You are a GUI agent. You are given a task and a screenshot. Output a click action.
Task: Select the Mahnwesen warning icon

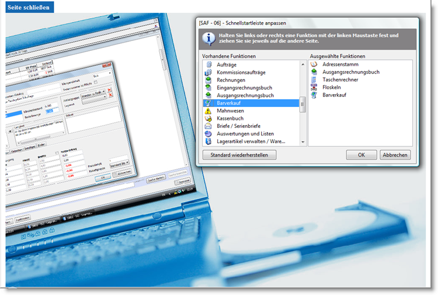coord(207,110)
